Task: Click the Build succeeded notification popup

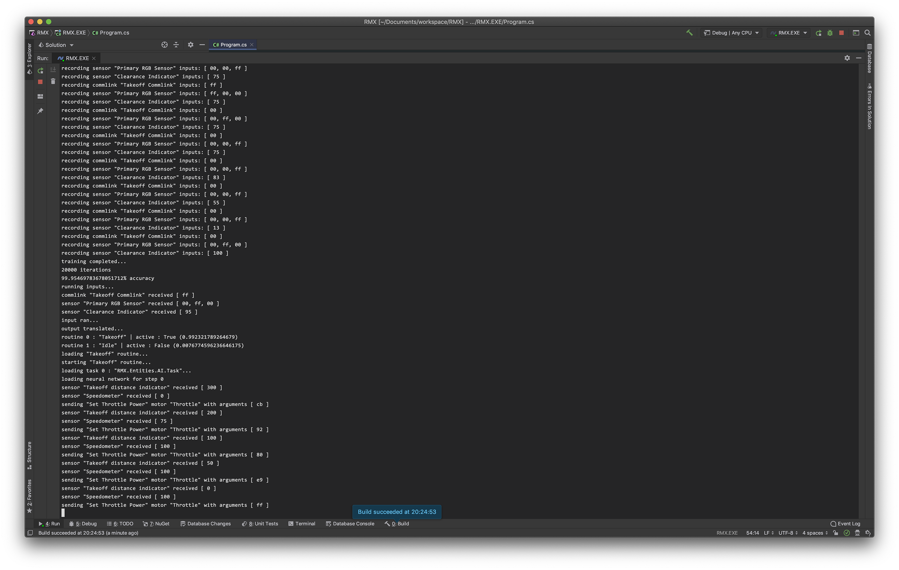Action: (x=396, y=512)
